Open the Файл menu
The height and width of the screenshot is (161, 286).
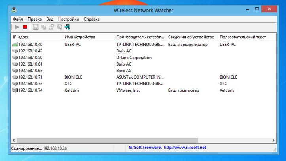(18, 19)
